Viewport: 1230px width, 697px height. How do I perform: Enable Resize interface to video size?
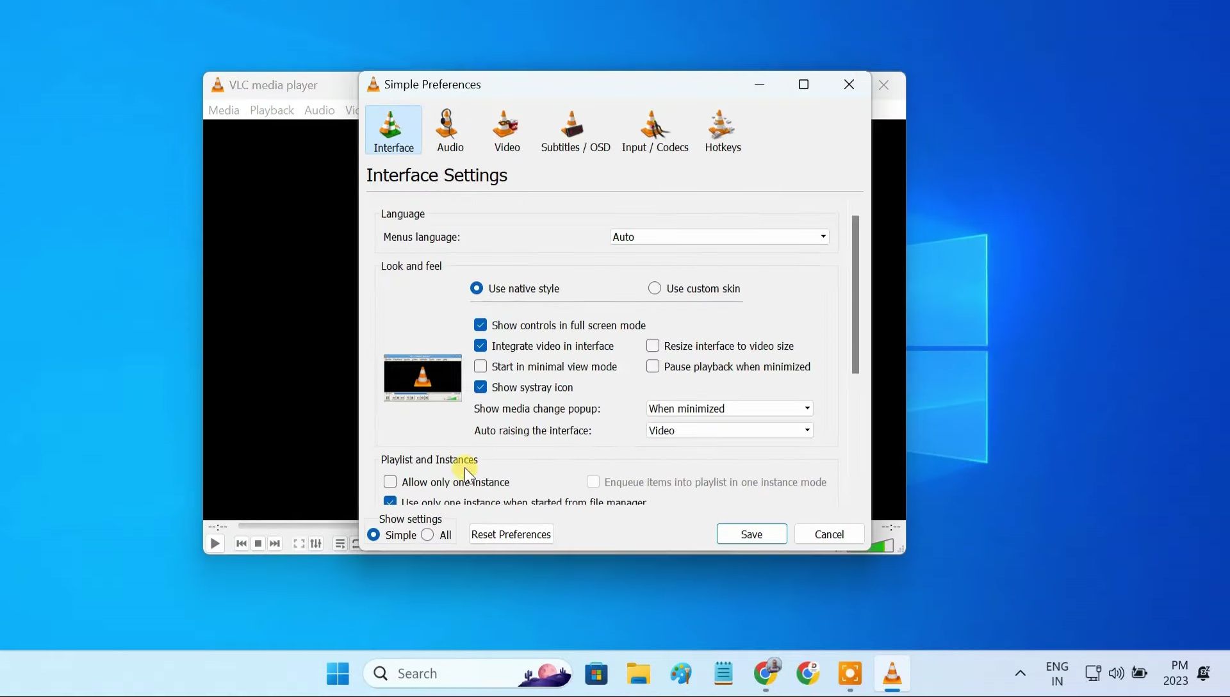(653, 346)
